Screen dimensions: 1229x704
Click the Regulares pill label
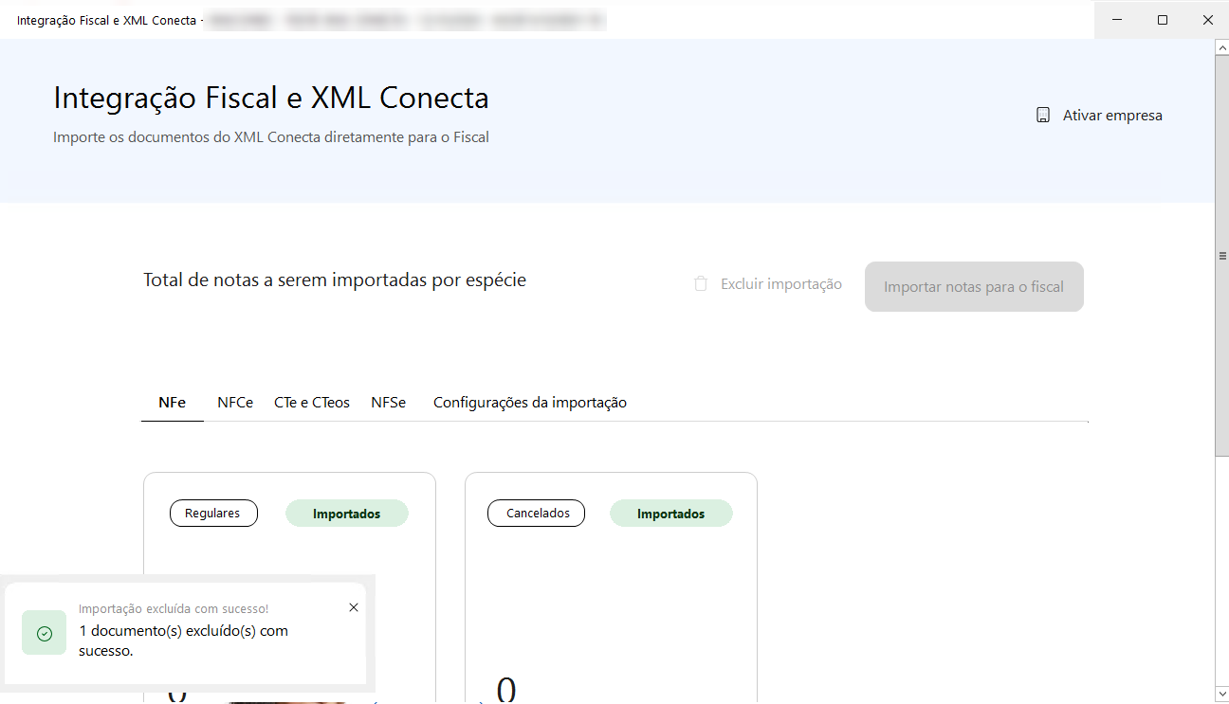click(213, 514)
